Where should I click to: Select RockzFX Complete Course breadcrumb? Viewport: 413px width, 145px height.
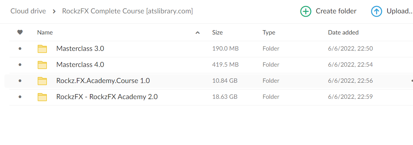(x=127, y=11)
